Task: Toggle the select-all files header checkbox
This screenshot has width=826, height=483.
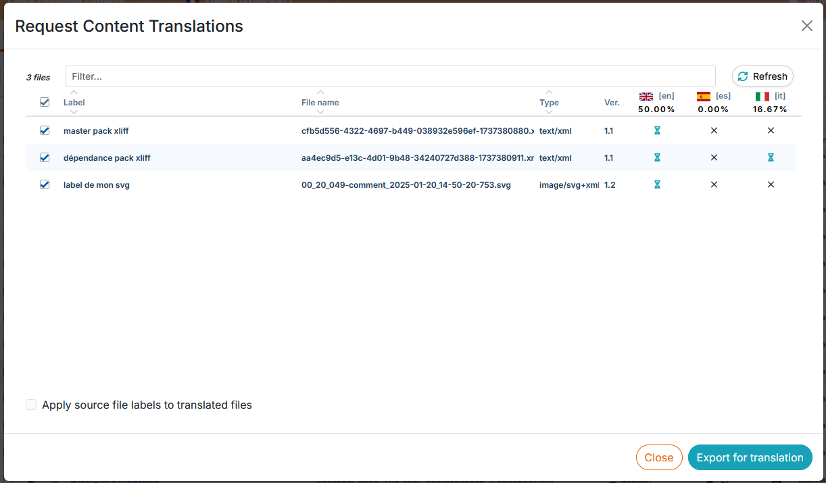Action: tap(45, 102)
